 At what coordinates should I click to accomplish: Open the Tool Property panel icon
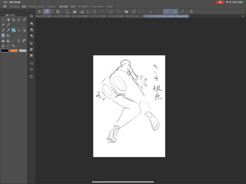(x=31, y=30)
